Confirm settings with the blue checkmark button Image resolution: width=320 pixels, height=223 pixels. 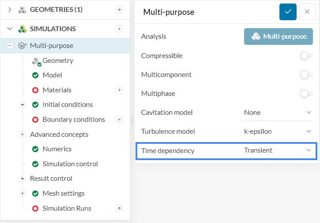click(x=288, y=12)
